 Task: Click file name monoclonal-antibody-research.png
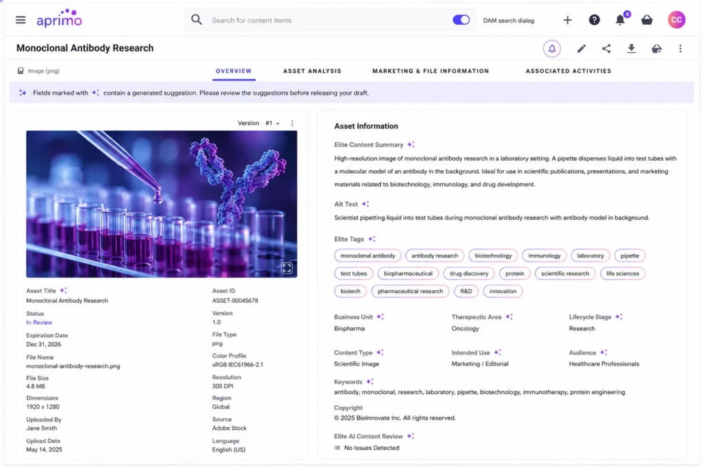coord(73,366)
